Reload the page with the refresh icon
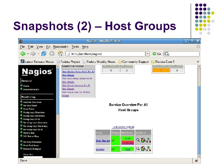 coord(44,53)
